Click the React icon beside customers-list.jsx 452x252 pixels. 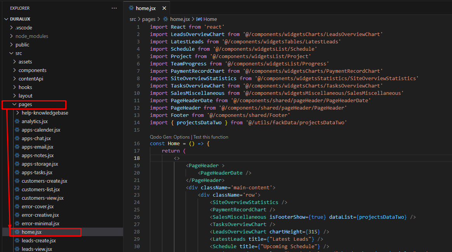[17, 189]
